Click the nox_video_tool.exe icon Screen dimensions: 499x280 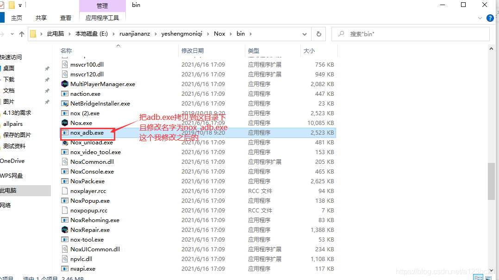point(65,152)
